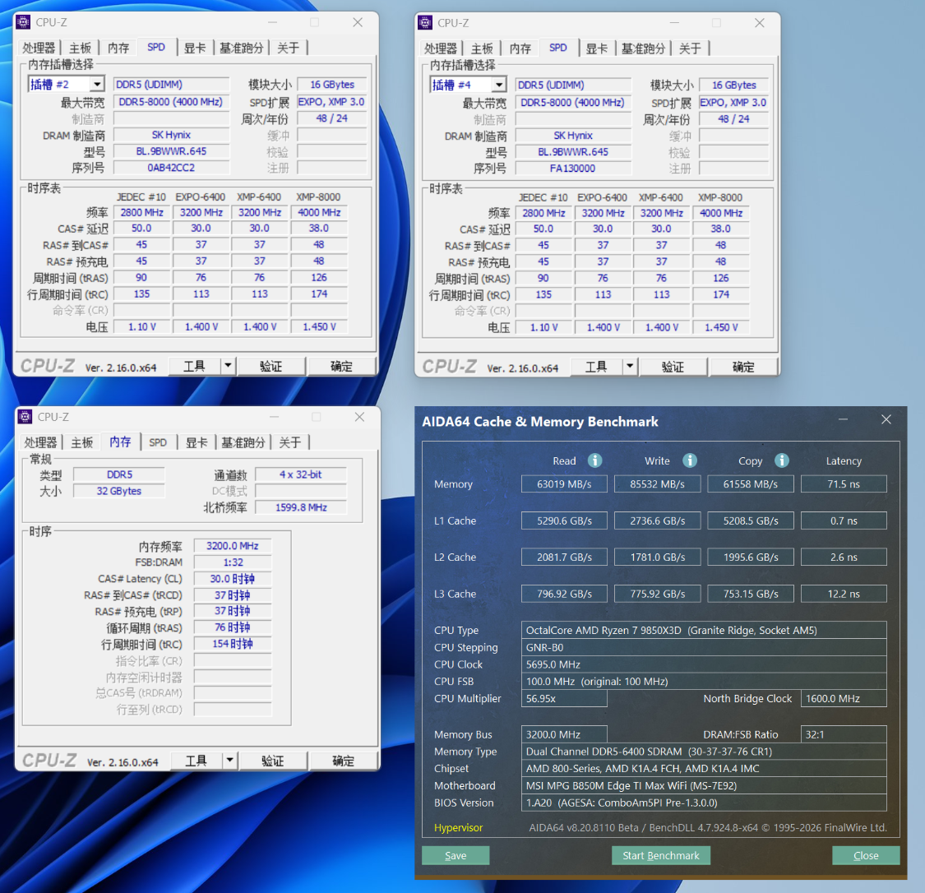Switch to 处理器 tab in slot #4 CPU-Z window

click(441, 49)
